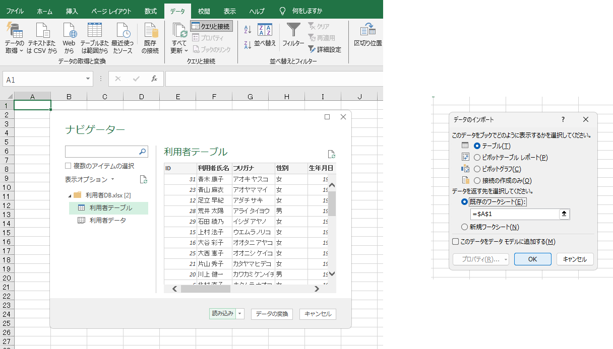The image size is (613, 349).
Task: Open the データの取得 (Get Data) icon
Action: coord(14,30)
